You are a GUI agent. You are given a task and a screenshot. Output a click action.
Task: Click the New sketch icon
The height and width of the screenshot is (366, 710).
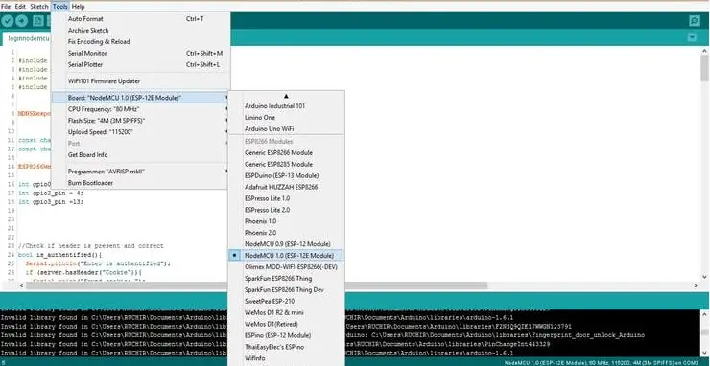38,21
